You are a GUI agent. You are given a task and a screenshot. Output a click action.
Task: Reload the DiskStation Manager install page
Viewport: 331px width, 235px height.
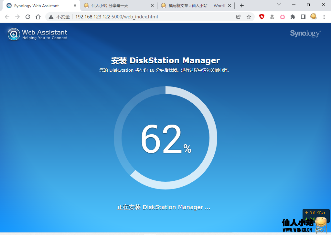(x=28, y=16)
